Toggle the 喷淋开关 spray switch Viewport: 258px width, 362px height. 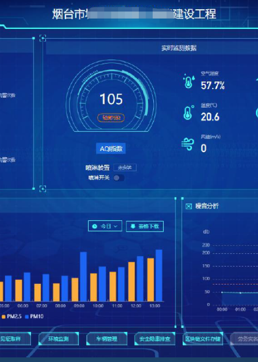point(119,178)
